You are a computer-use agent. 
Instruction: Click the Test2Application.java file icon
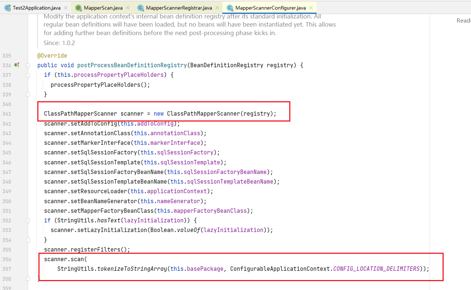[x=7, y=8]
